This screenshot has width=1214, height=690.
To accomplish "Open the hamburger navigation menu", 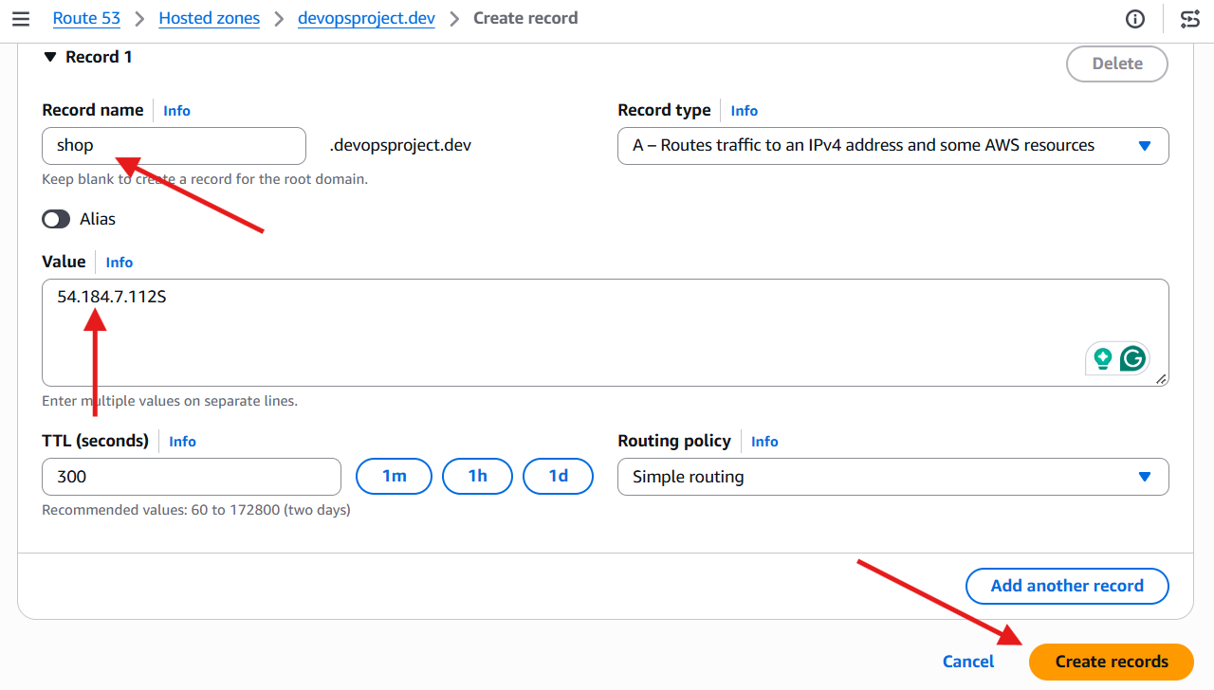I will coord(21,18).
